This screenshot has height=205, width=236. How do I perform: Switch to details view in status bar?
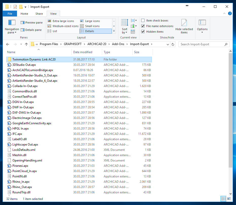click(x=224, y=199)
